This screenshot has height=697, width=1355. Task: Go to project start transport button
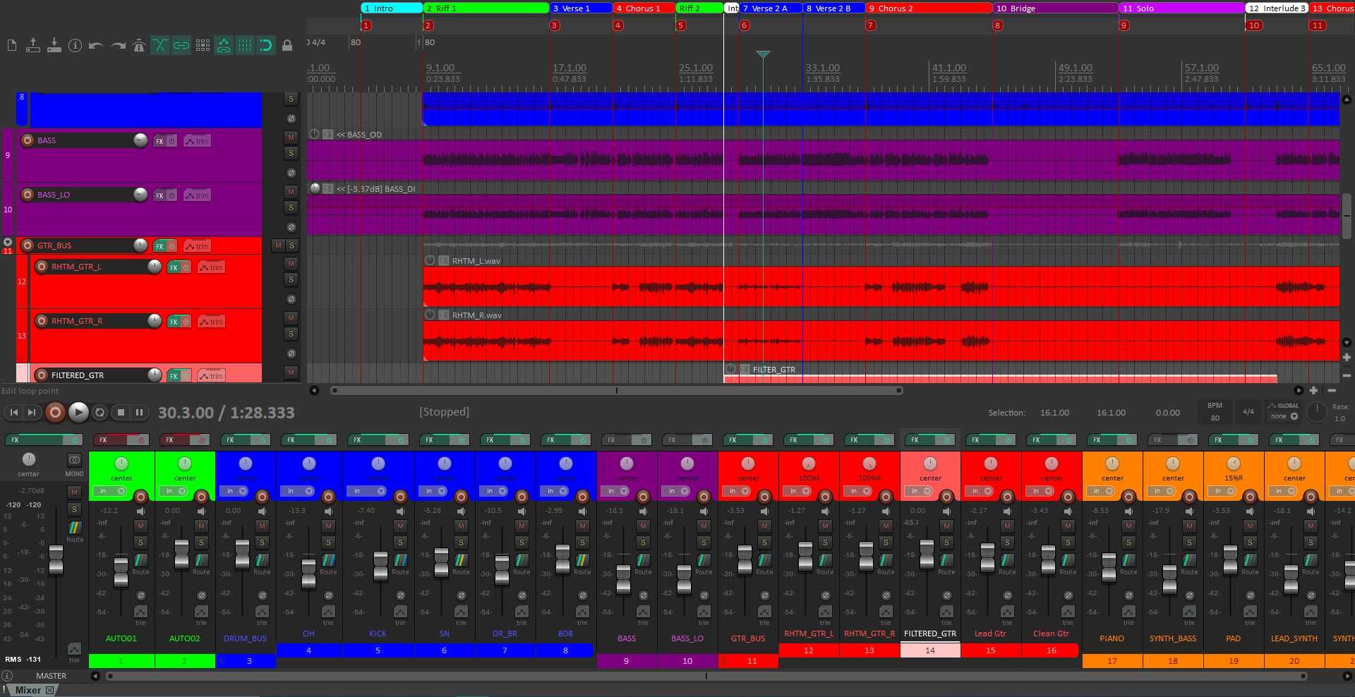[14, 412]
